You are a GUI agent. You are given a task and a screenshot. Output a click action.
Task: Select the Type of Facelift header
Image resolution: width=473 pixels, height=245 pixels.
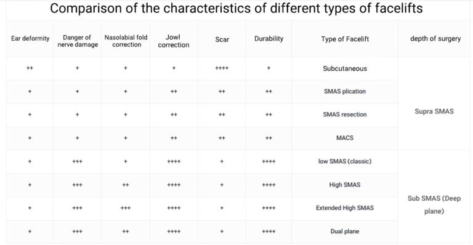tap(345, 39)
